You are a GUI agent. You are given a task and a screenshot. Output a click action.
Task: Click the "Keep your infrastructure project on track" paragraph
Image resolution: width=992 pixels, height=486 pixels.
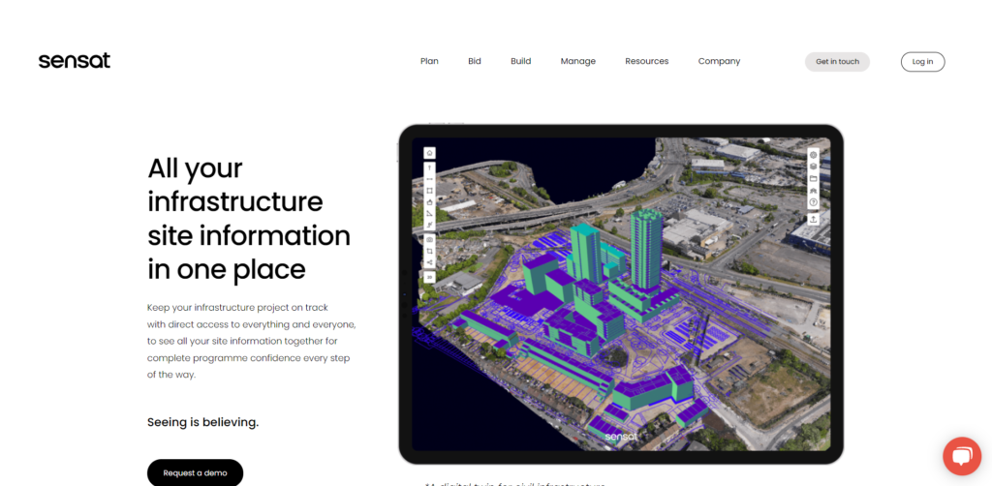[252, 341]
